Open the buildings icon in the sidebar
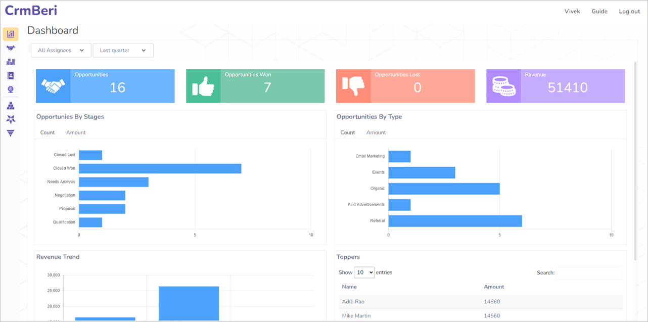The width and height of the screenshot is (648, 322). pos(11,62)
